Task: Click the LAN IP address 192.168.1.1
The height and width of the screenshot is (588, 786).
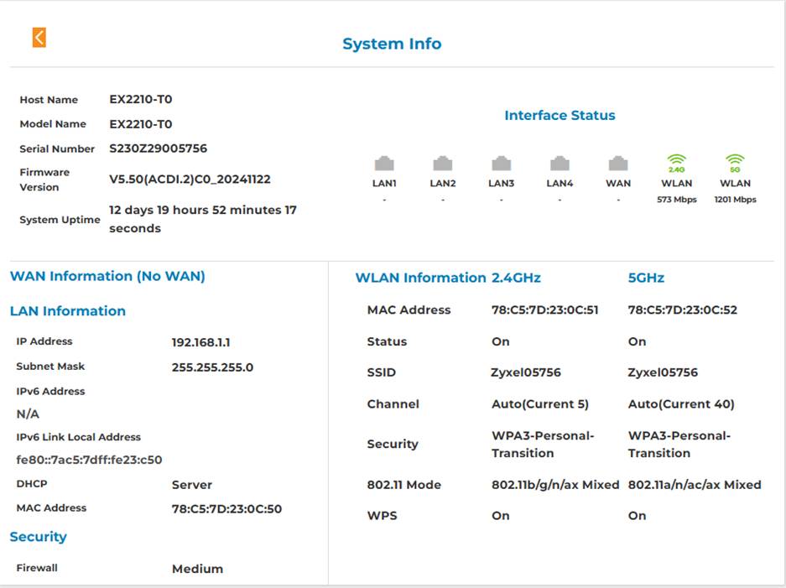Action: (x=201, y=342)
